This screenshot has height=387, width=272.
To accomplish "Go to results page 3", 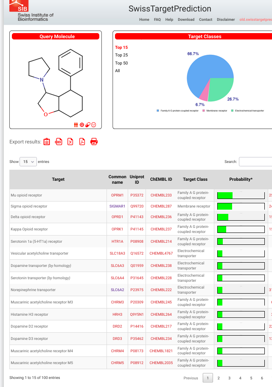I will click(229, 378).
